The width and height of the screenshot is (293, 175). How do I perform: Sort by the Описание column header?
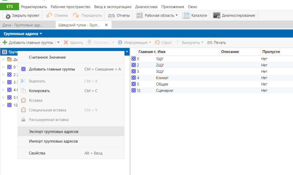click(x=240, y=52)
